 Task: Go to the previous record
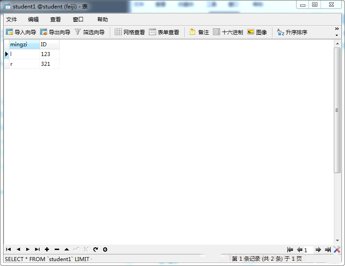[18, 249]
